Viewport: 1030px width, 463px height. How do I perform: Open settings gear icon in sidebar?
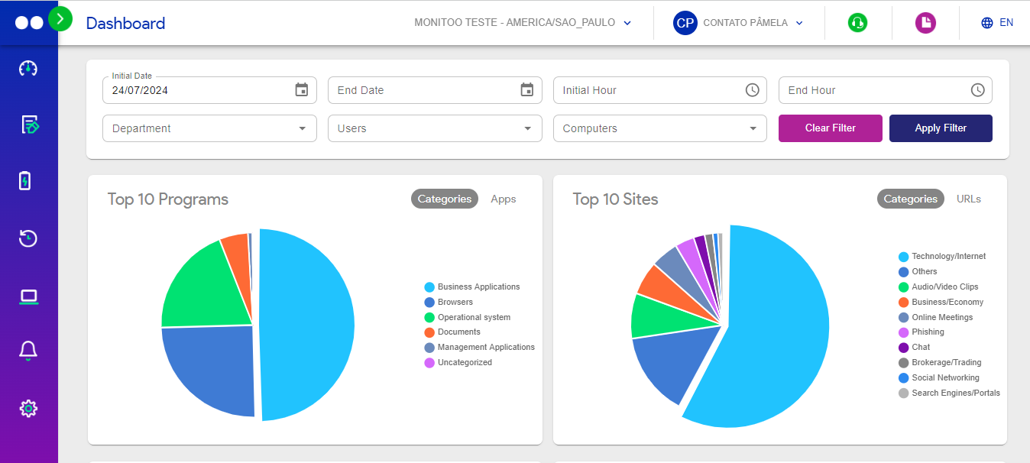tap(28, 408)
